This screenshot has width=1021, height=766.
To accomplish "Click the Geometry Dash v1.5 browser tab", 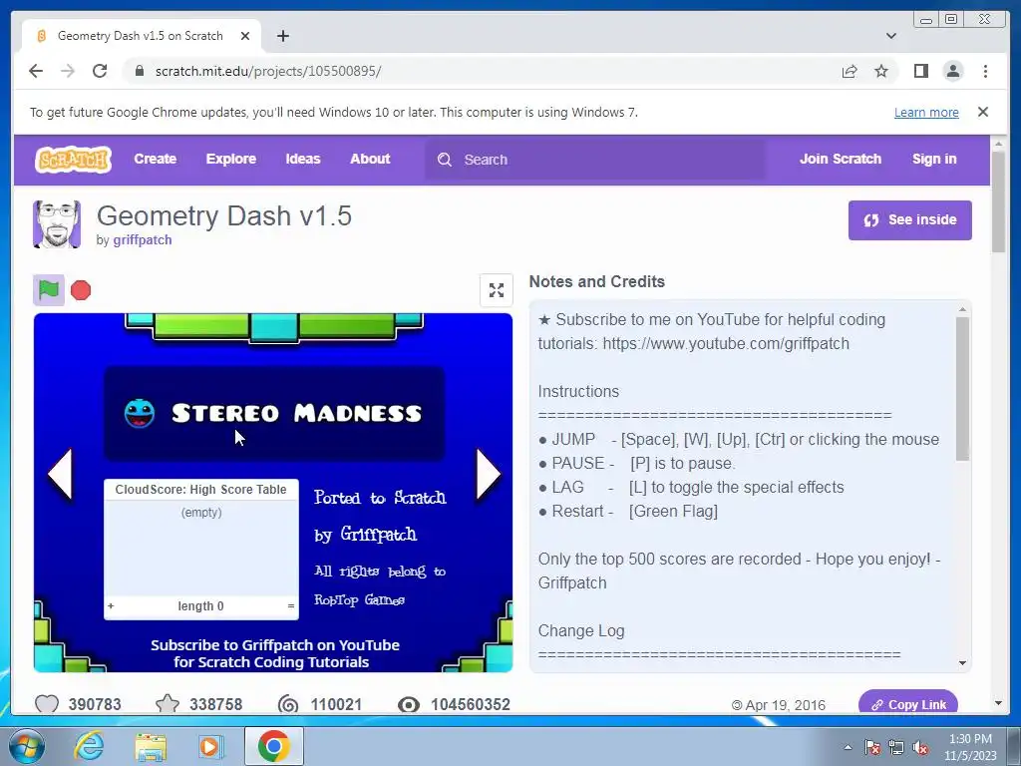I will click(x=141, y=36).
